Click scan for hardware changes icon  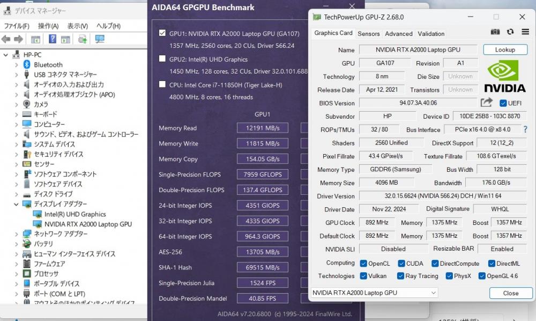[x=100, y=39]
